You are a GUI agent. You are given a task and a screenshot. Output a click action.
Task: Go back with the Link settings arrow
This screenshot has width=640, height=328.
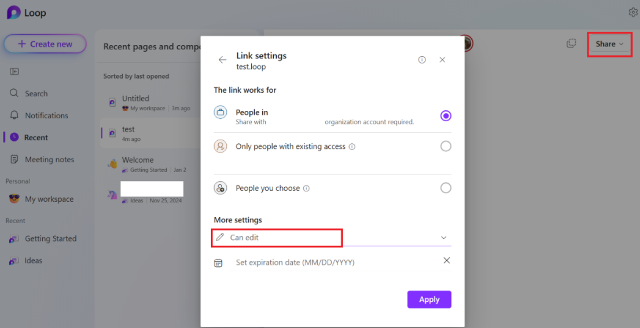pyautogui.click(x=222, y=60)
